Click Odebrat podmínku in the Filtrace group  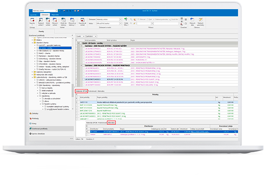click(160, 19)
